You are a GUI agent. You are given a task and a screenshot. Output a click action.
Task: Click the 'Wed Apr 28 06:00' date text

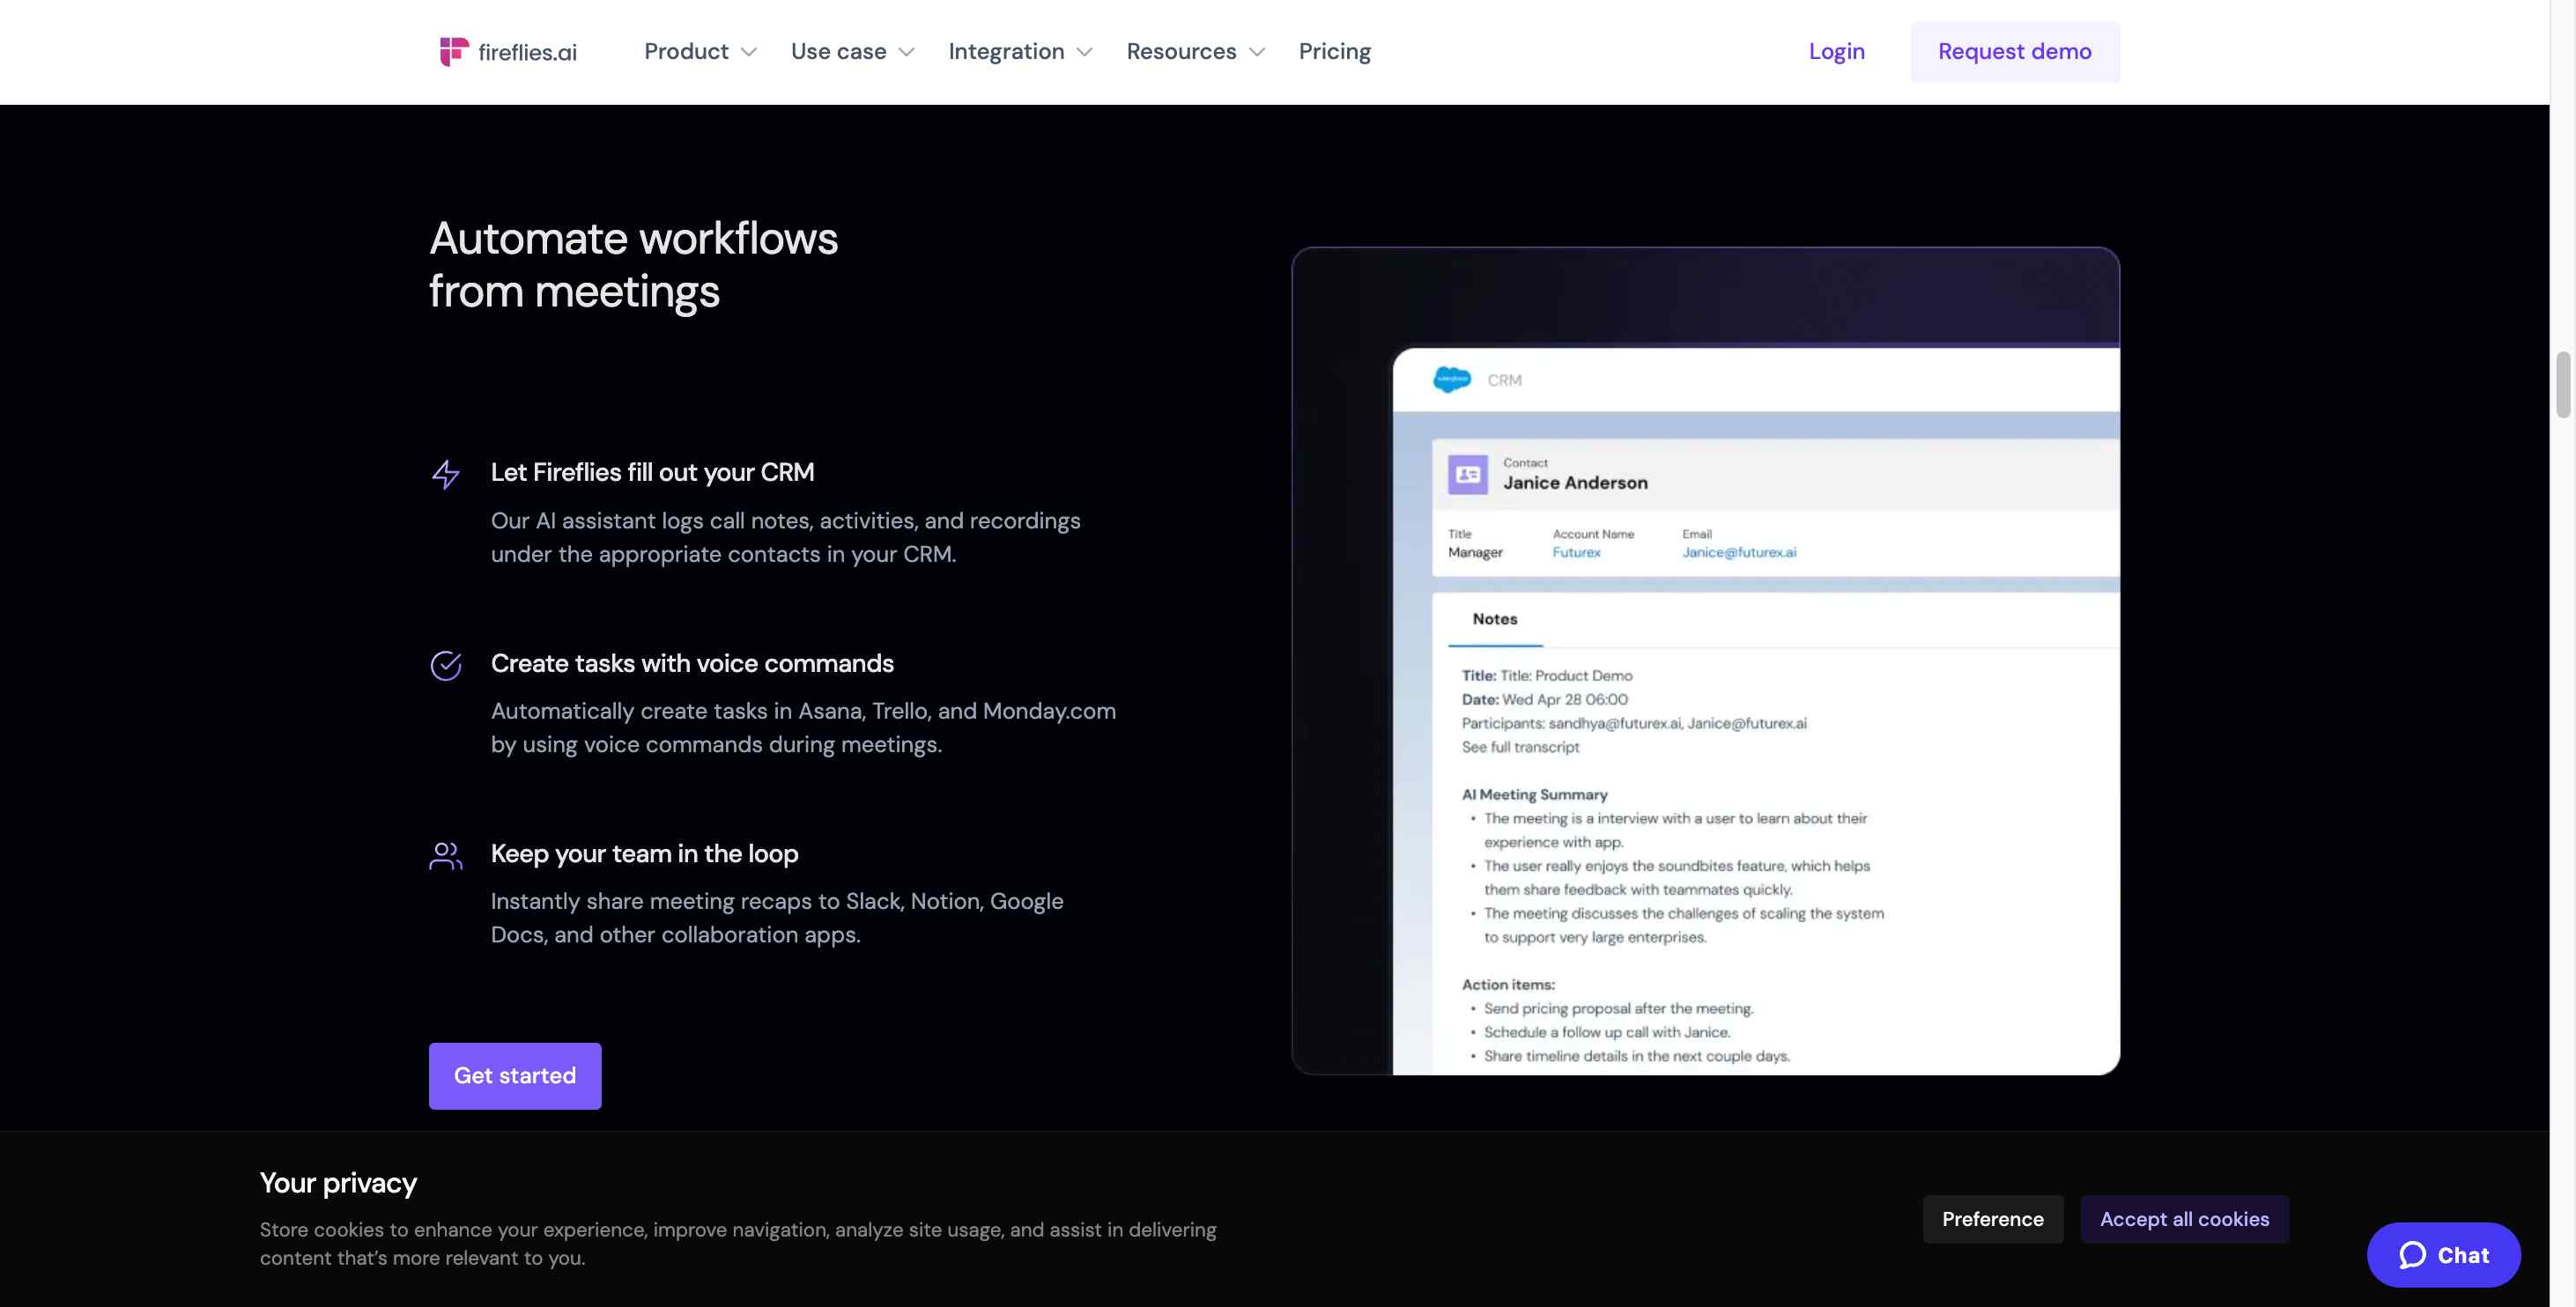pyautogui.click(x=1565, y=700)
